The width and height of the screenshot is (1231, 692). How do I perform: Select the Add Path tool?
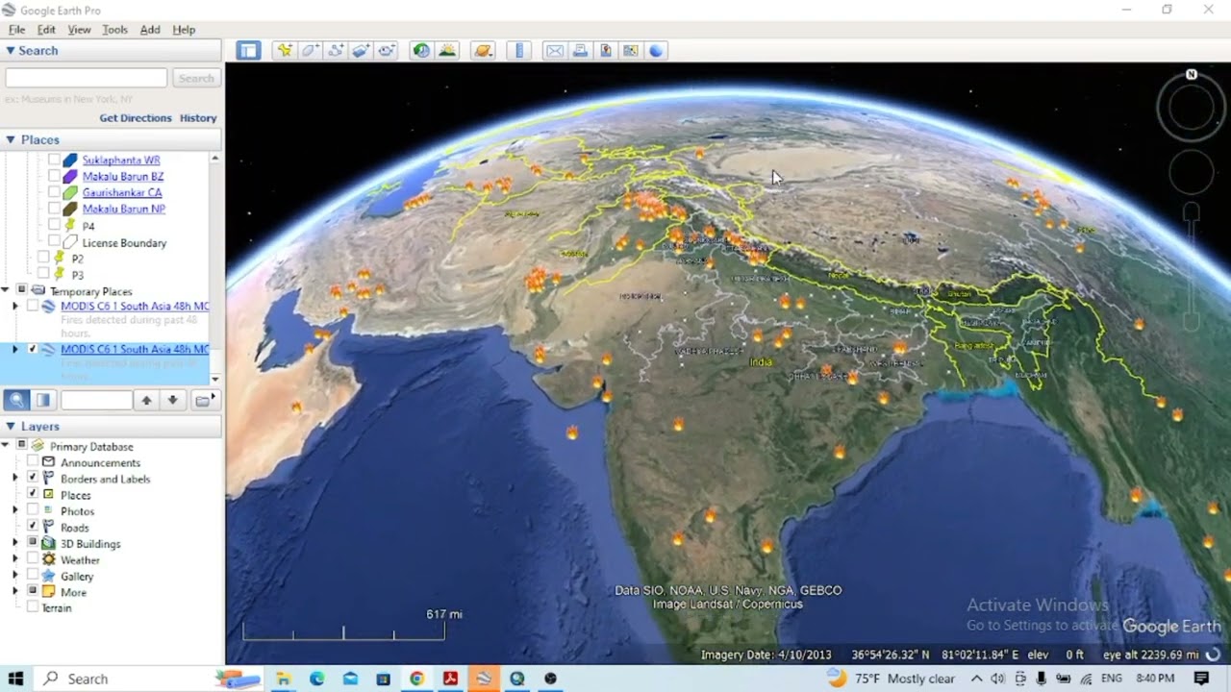pyautogui.click(x=337, y=51)
